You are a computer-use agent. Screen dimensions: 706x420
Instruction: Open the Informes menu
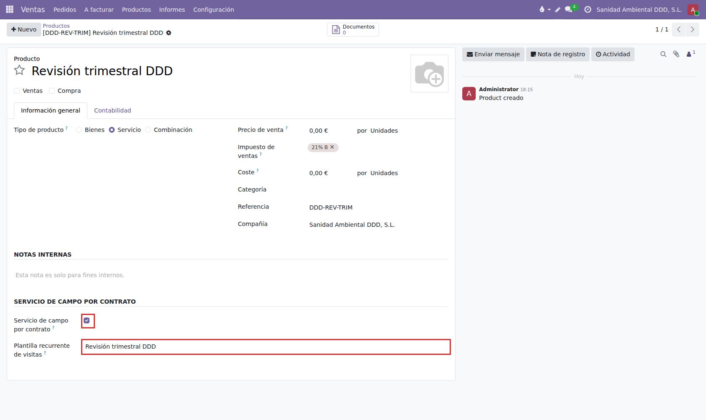click(172, 9)
